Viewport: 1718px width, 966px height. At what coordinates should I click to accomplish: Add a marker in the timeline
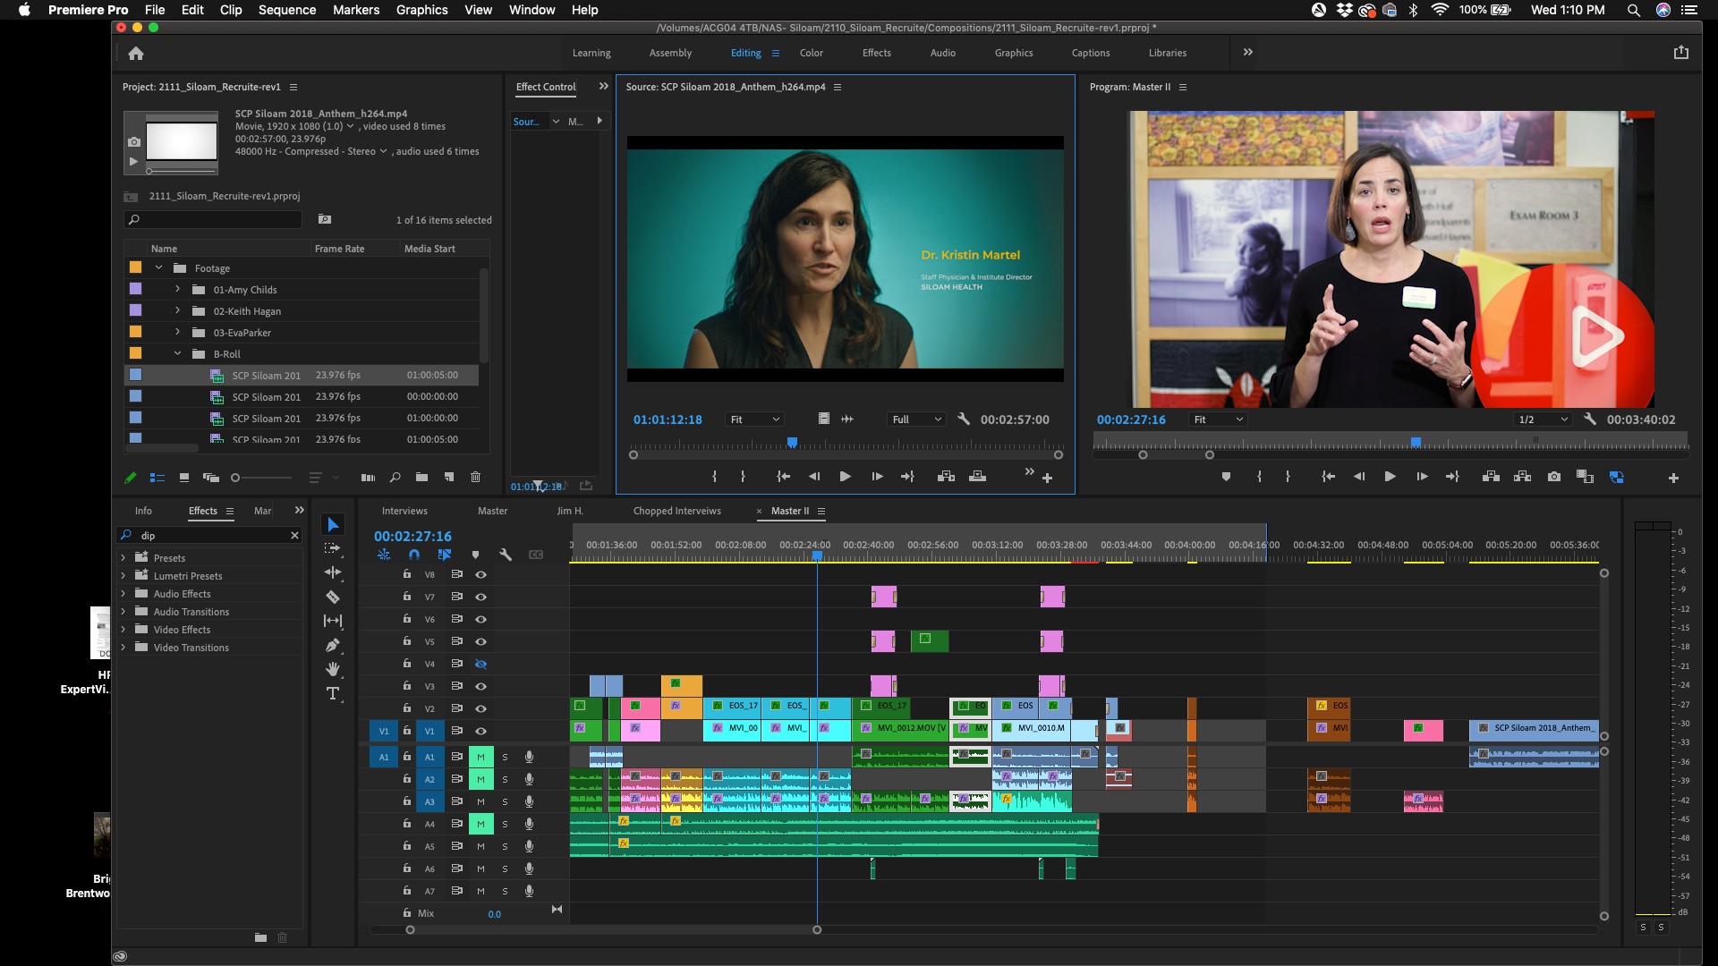click(x=475, y=555)
